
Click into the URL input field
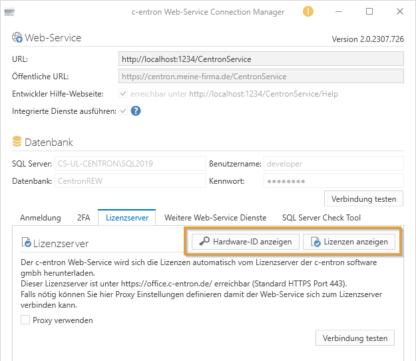pos(261,59)
